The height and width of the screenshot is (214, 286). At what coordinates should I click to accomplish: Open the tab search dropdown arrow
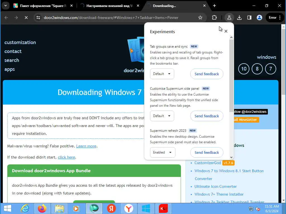click(x=6, y=6)
